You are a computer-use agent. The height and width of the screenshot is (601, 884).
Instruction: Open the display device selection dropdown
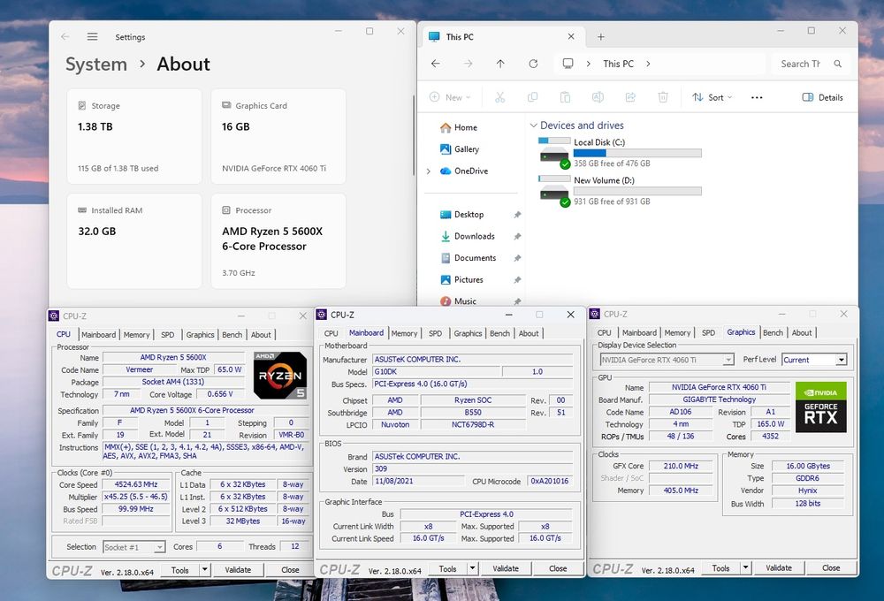tap(667, 360)
